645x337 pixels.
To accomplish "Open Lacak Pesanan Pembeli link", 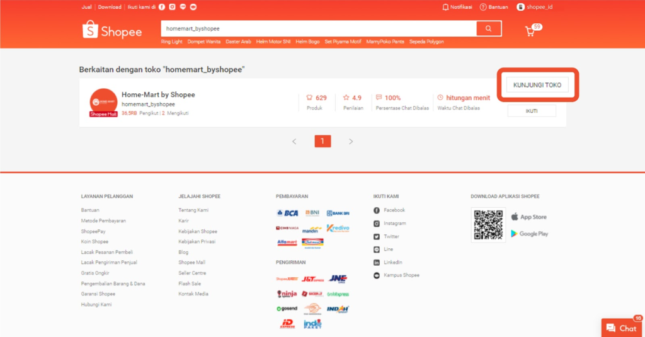I will 106,252.
